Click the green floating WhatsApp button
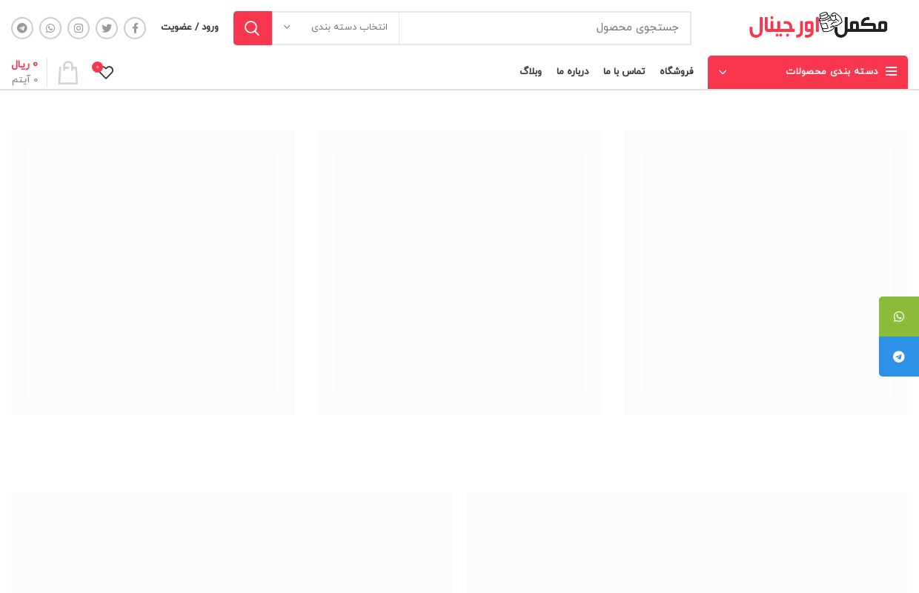The width and height of the screenshot is (919, 593). pos(898,317)
